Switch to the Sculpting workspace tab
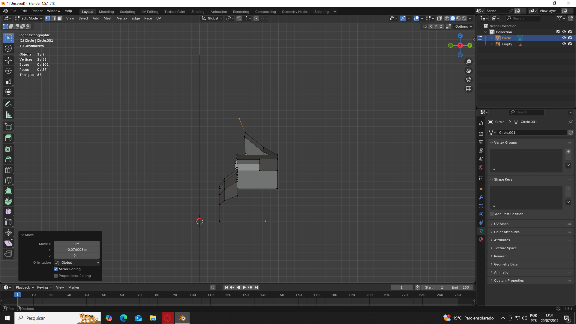 pos(127,11)
